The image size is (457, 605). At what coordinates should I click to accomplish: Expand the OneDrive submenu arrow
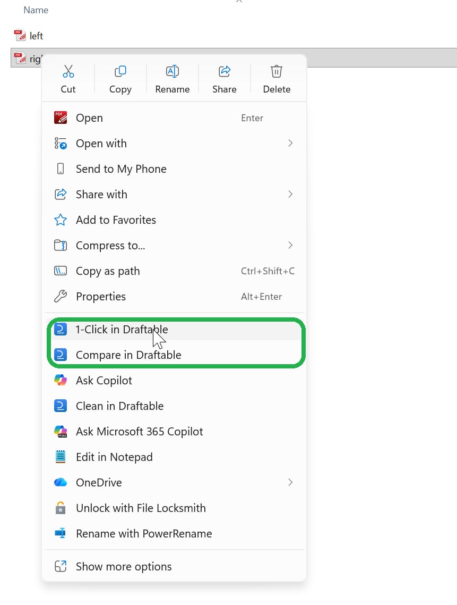(x=290, y=482)
